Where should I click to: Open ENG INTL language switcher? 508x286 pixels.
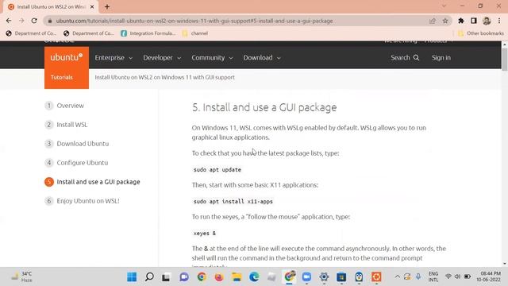433,276
